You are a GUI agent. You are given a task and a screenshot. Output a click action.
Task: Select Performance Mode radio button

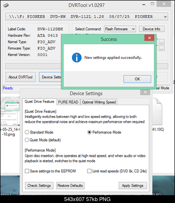[x=89, y=132]
